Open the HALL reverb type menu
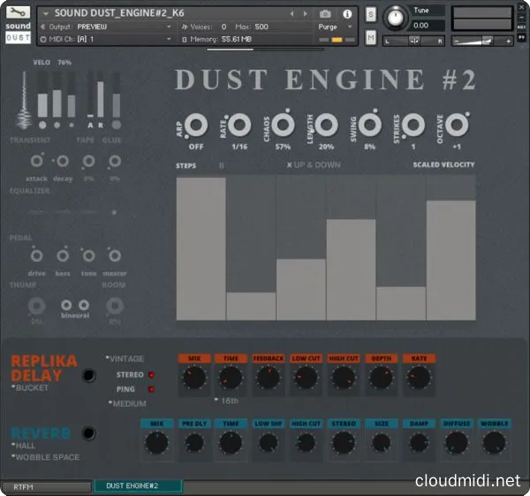This screenshot has width=530, height=496. tap(23, 446)
